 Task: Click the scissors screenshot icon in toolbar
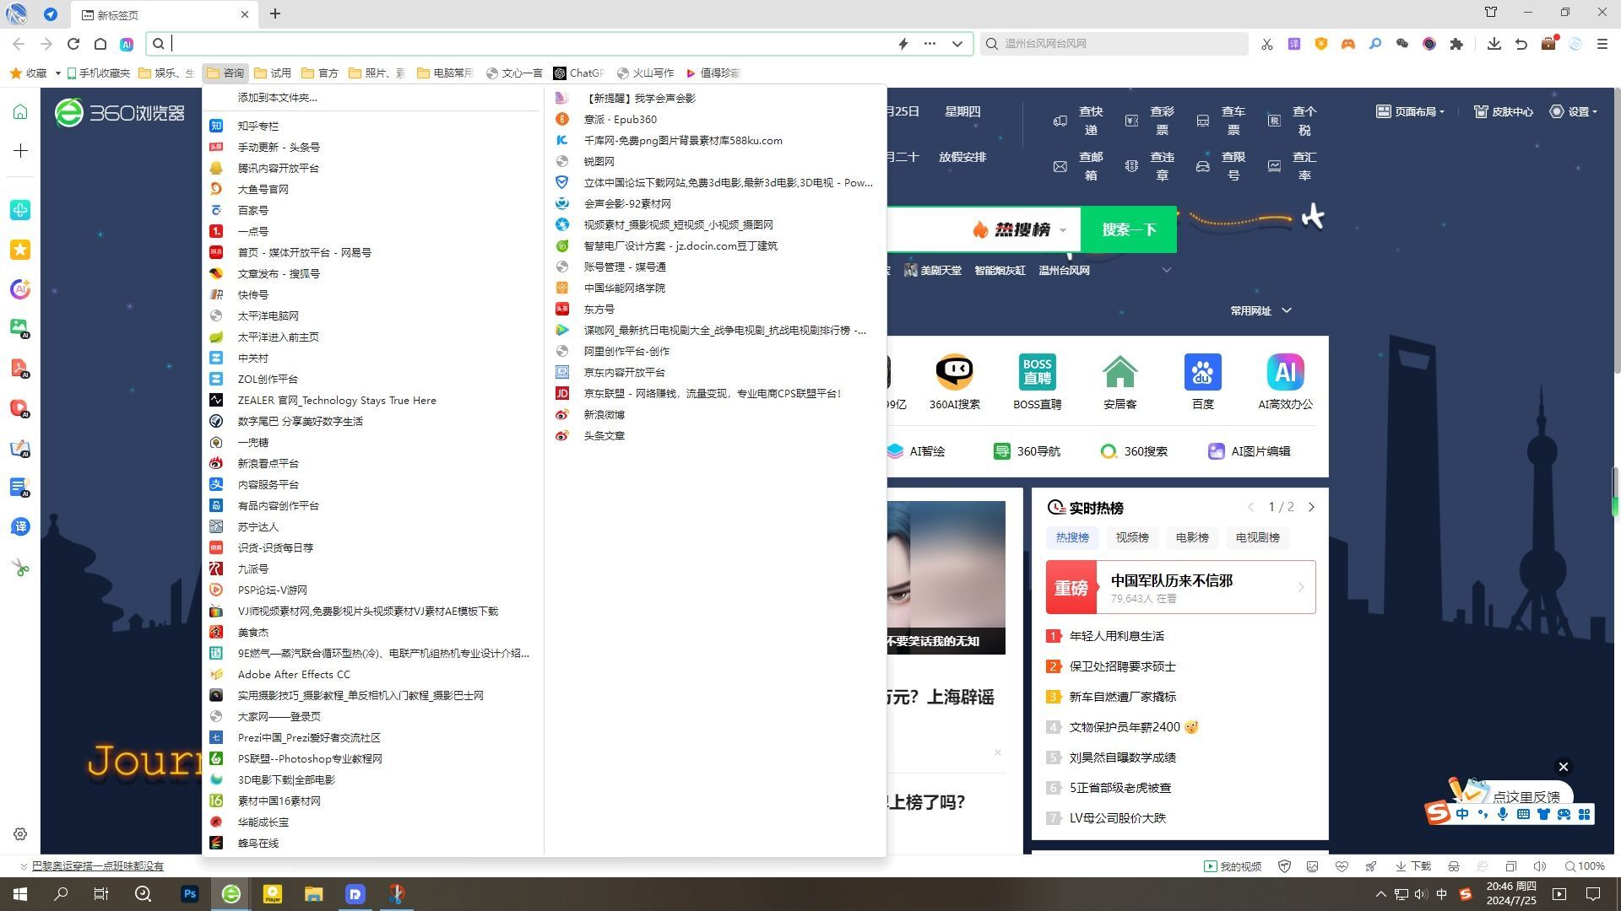[x=1266, y=44]
